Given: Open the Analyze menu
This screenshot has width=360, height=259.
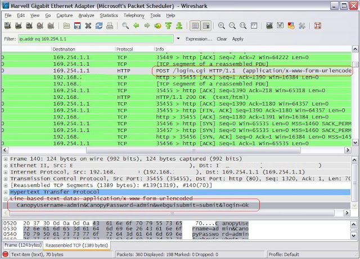Looking at the screenshot, I should 86,15.
